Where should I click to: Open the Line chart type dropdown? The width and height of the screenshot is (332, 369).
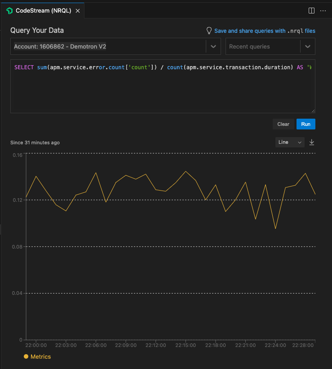pos(290,142)
